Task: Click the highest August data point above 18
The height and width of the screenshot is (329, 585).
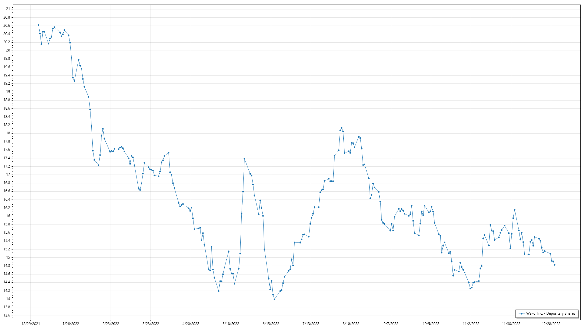Action: coord(342,128)
